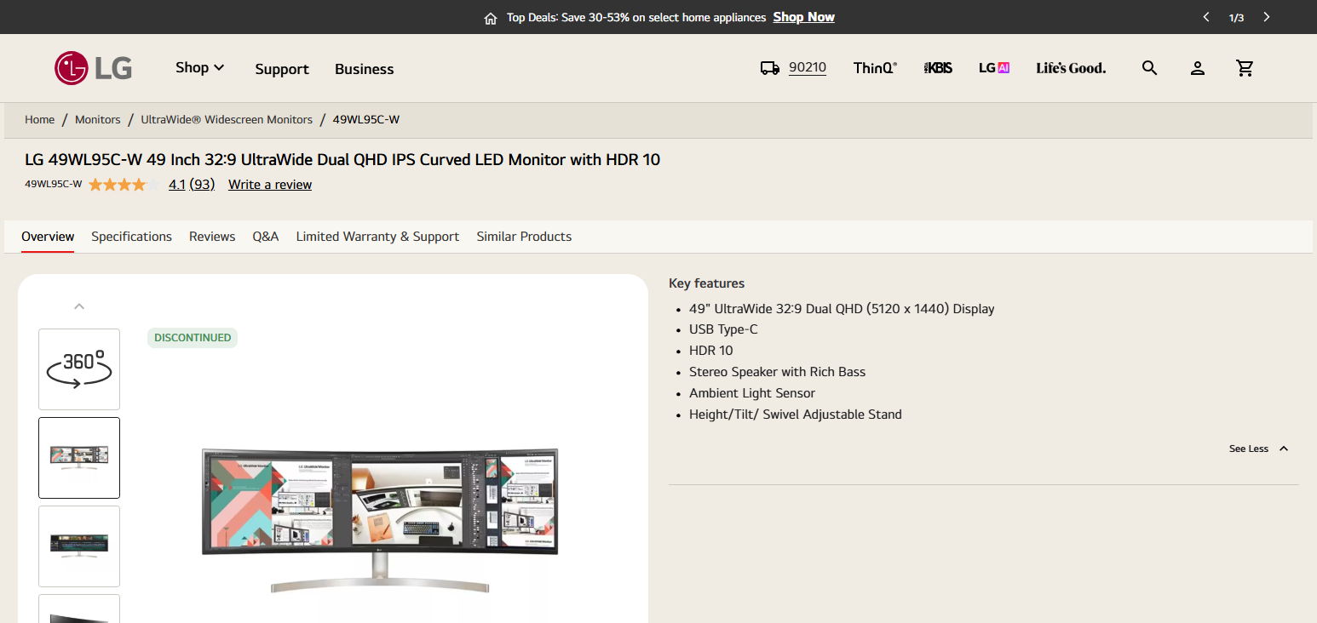Advance the top deals banner with next arrow
This screenshot has width=1317, height=623.
pos(1267,16)
